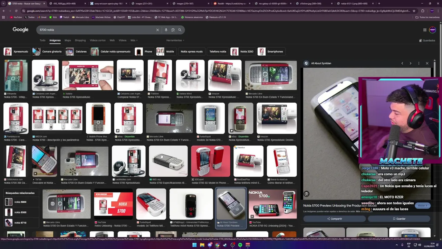Click the Guardar save button
Viewport: 442px width, 249px height.
[399, 219]
